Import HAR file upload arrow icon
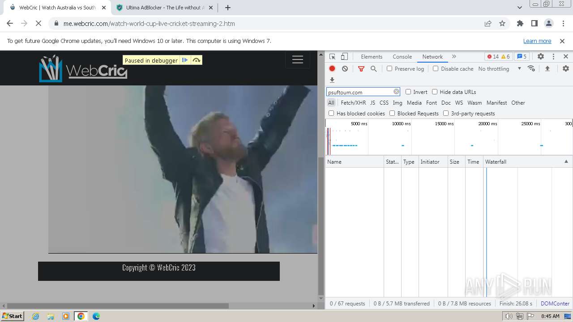The height and width of the screenshot is (322, 573). (x=547, y=68)
